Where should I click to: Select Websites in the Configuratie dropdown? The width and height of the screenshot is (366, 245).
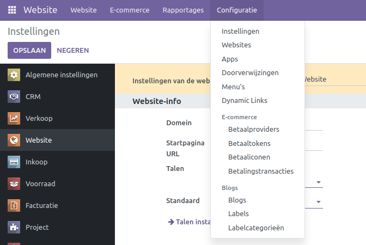click(x=236, y=45)
